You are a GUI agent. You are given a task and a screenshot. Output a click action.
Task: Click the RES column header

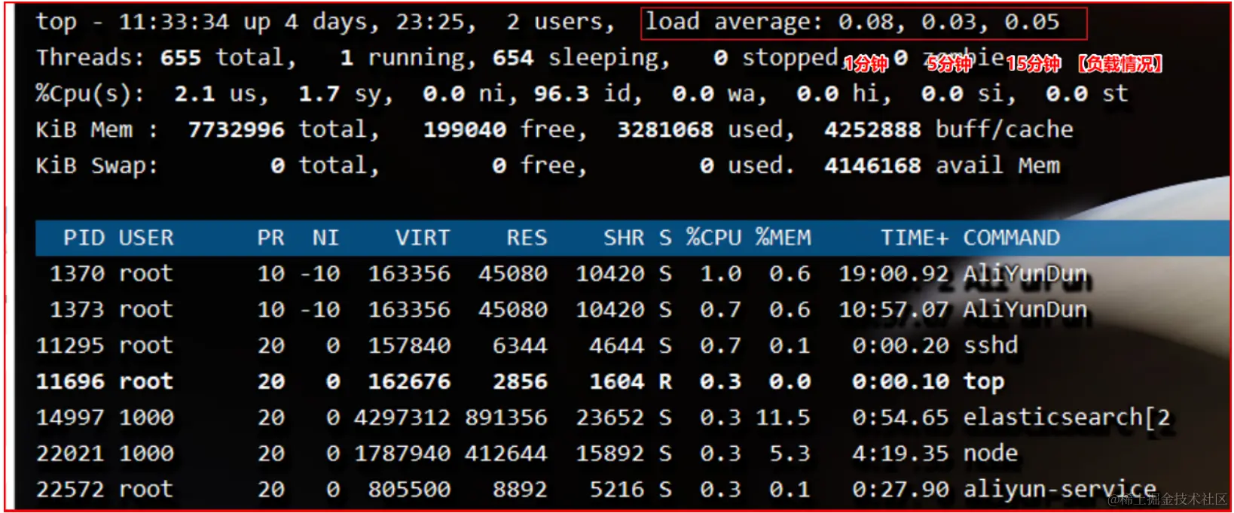tap(527, 238)
